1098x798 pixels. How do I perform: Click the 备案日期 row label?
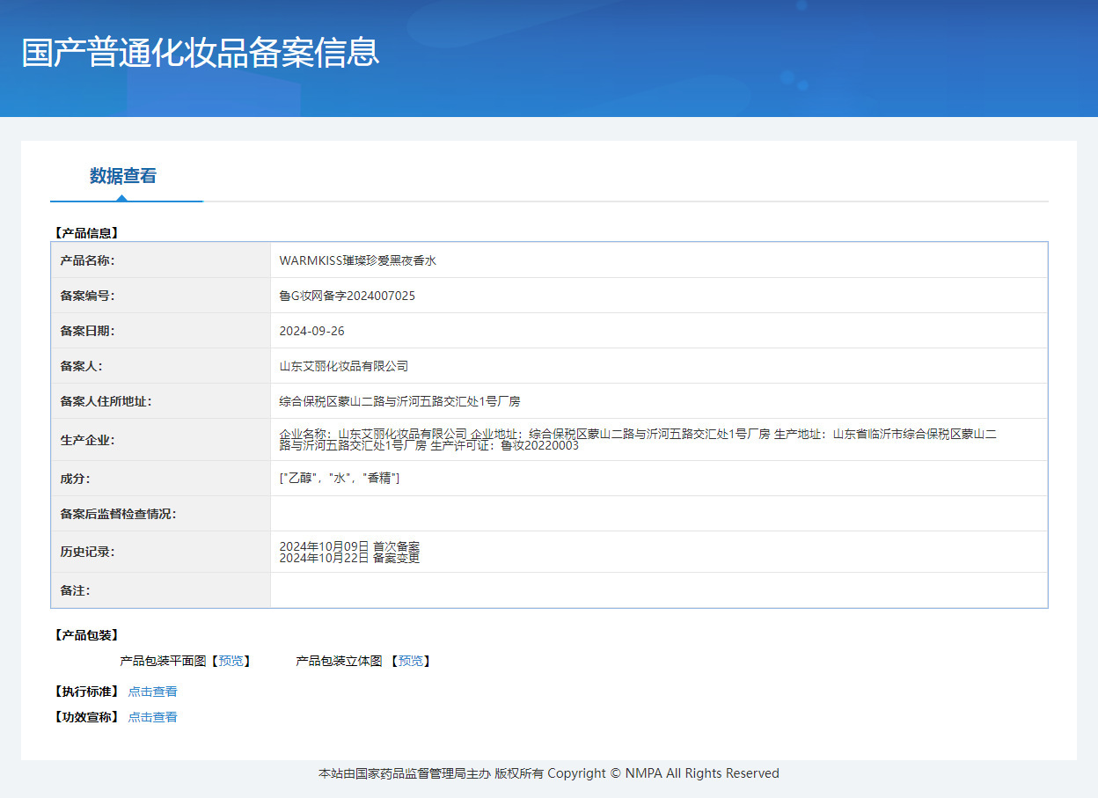(87, 331)
